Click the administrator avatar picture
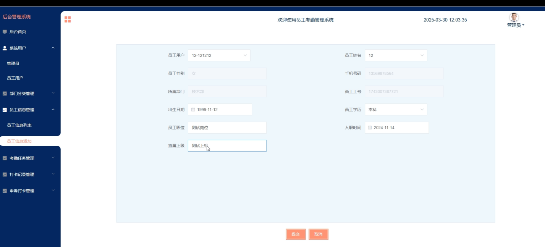This screenshot has height=247, width=545. [x=514, y=18]
